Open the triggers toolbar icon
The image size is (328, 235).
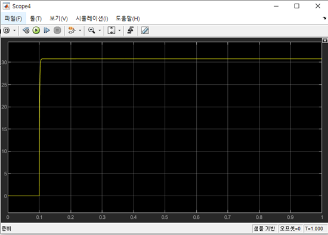pos(131,30)
